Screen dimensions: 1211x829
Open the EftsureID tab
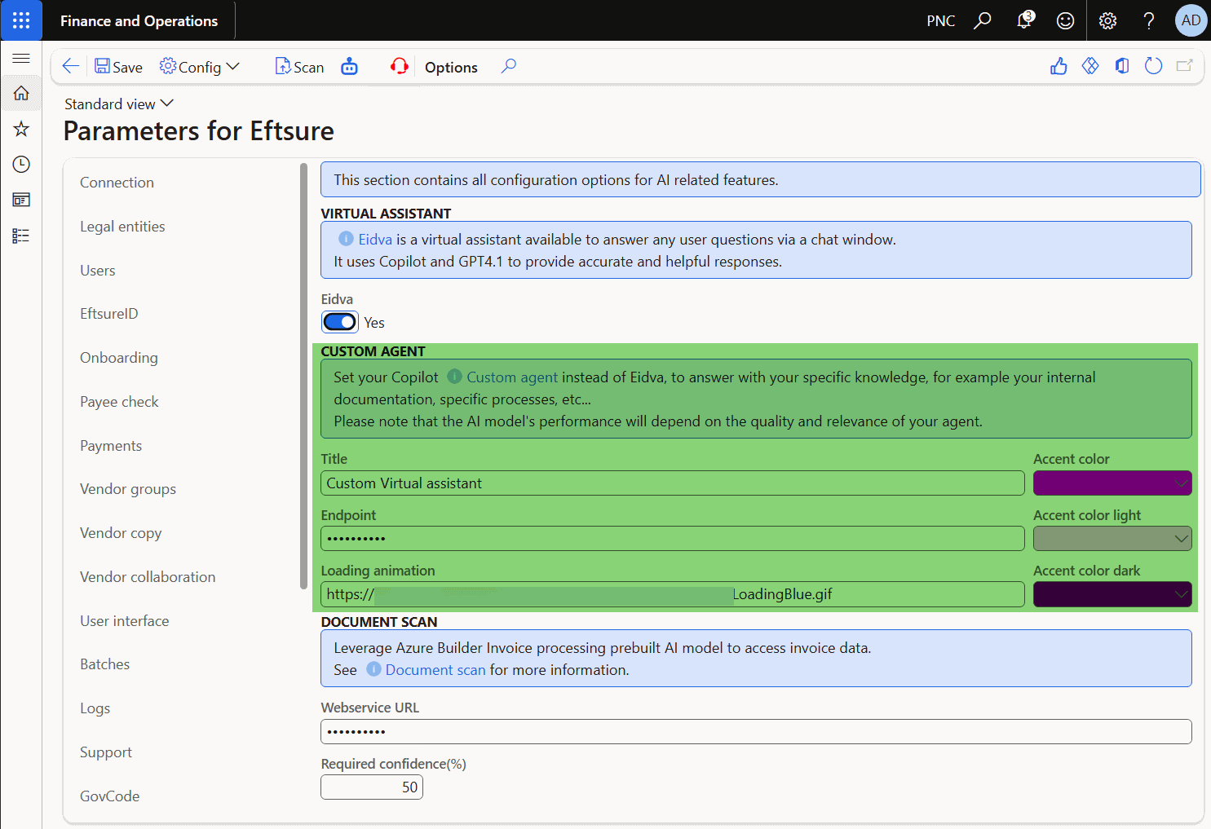(x=108, y=314)
